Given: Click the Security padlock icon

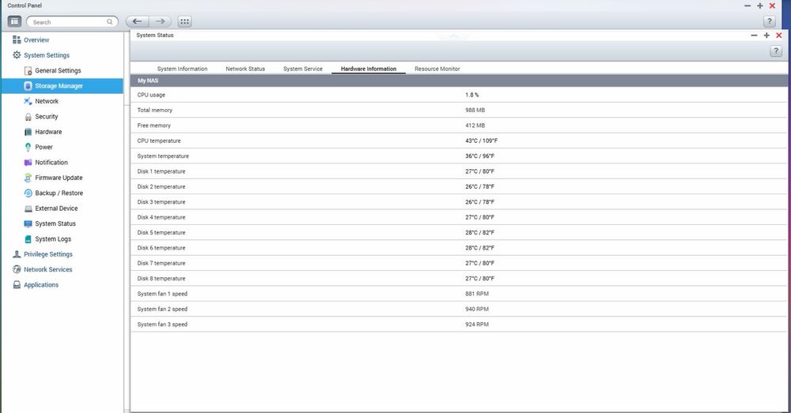Looking at the screenshot, I should tap(28, 117).
